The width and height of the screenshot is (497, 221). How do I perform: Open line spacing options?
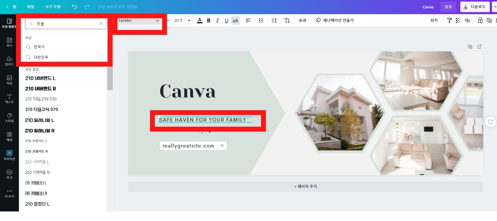tap(274, 20)
